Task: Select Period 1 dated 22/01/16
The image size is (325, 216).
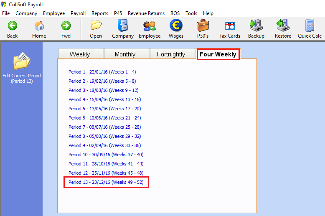Action: click(x=102, y=72)
